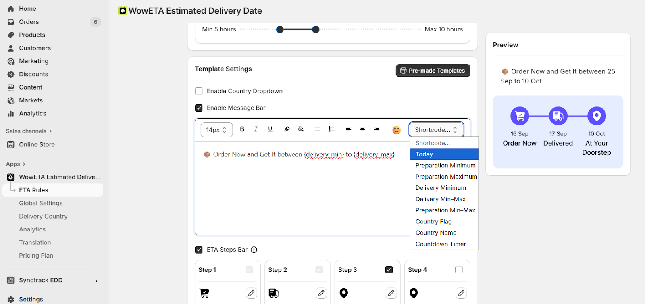Open Pre-made Templates
Screen dimensions: 645x304
[433, 71]
